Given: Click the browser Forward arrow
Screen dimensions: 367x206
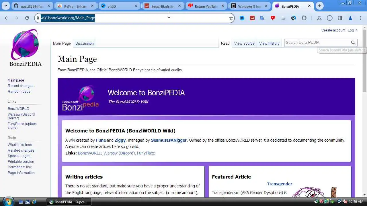Looking at the screenshot, I should coord(17,18).
